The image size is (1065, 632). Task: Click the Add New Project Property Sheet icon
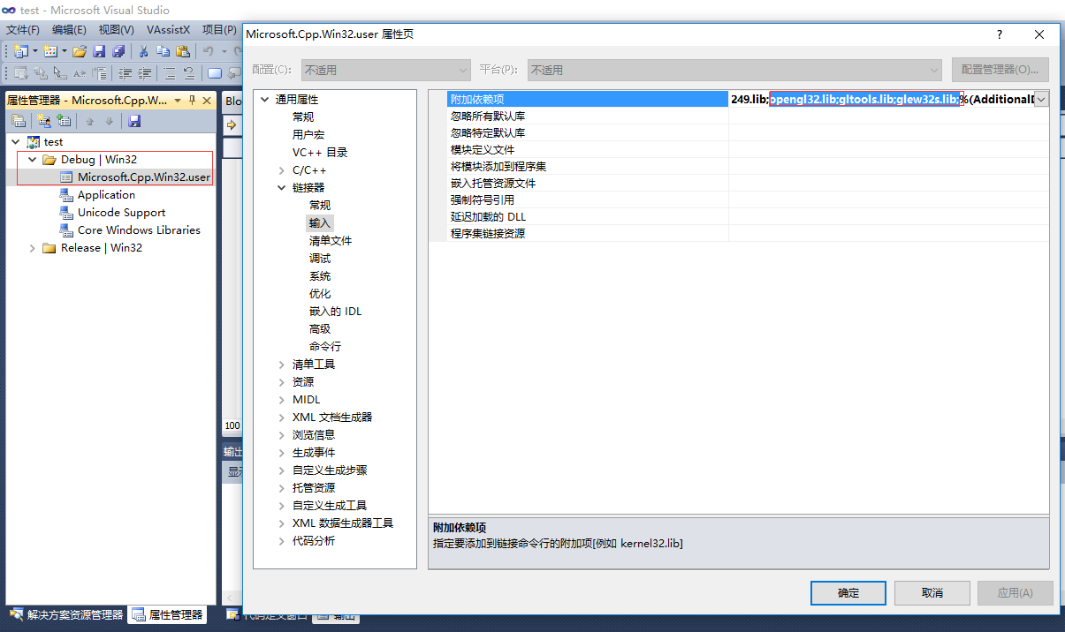(42, 120)
